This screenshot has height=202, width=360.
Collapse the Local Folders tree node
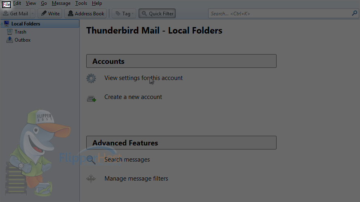pyautogui.click(x=2, y=24)
